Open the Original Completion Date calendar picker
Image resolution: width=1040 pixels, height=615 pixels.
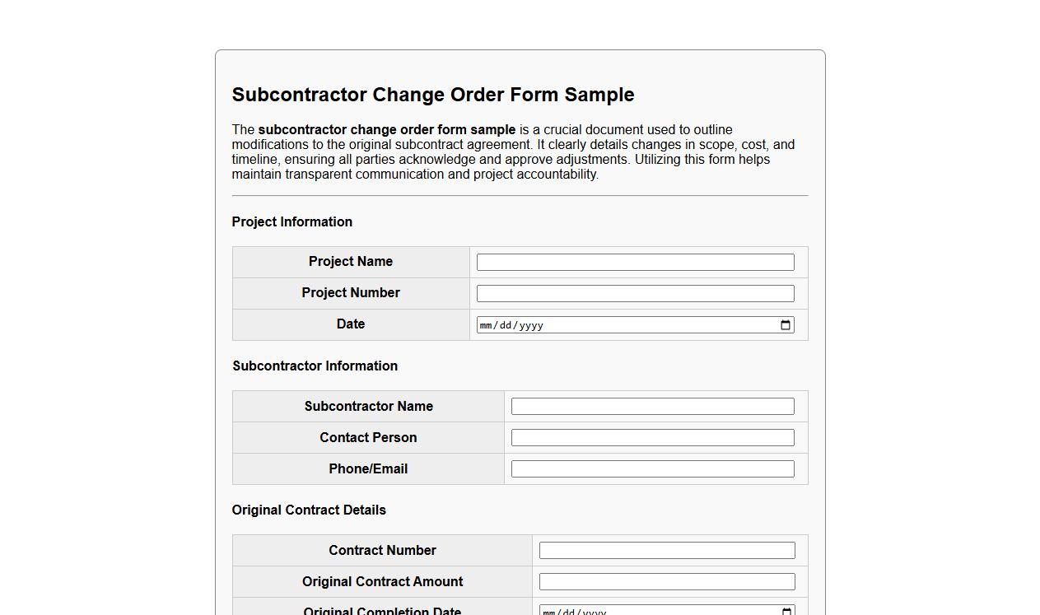pyautogui.click(x=785, y=611)
